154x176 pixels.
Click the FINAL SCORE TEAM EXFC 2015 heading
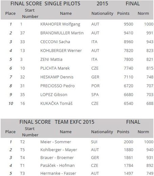tap(57, 122)
